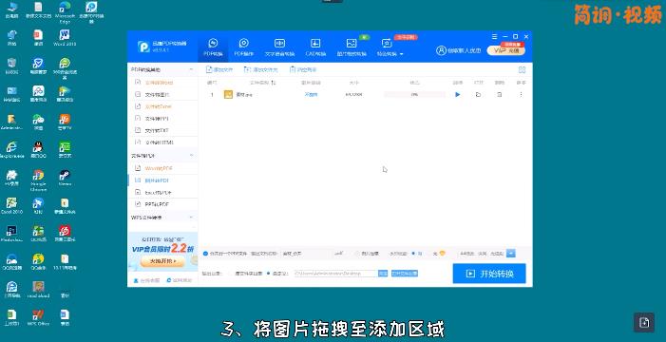
Task: Click the floating document icon at bottom right
Action: 644,322
